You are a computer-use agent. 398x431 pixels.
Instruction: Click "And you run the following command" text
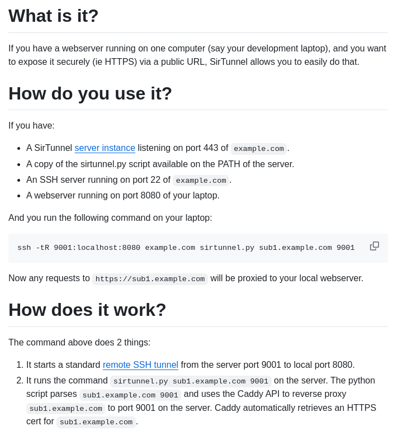(110, 218)
